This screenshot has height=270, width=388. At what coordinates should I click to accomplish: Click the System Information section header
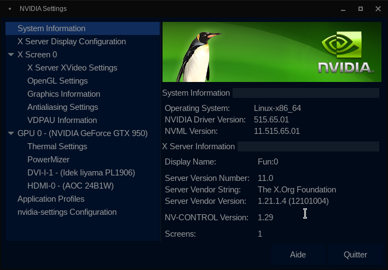tap(196, 93)
